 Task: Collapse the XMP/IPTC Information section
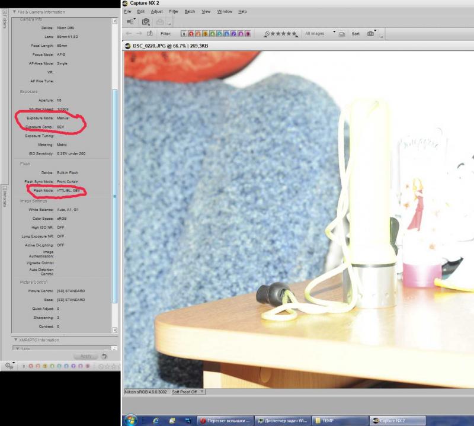(x=16, y=340)
